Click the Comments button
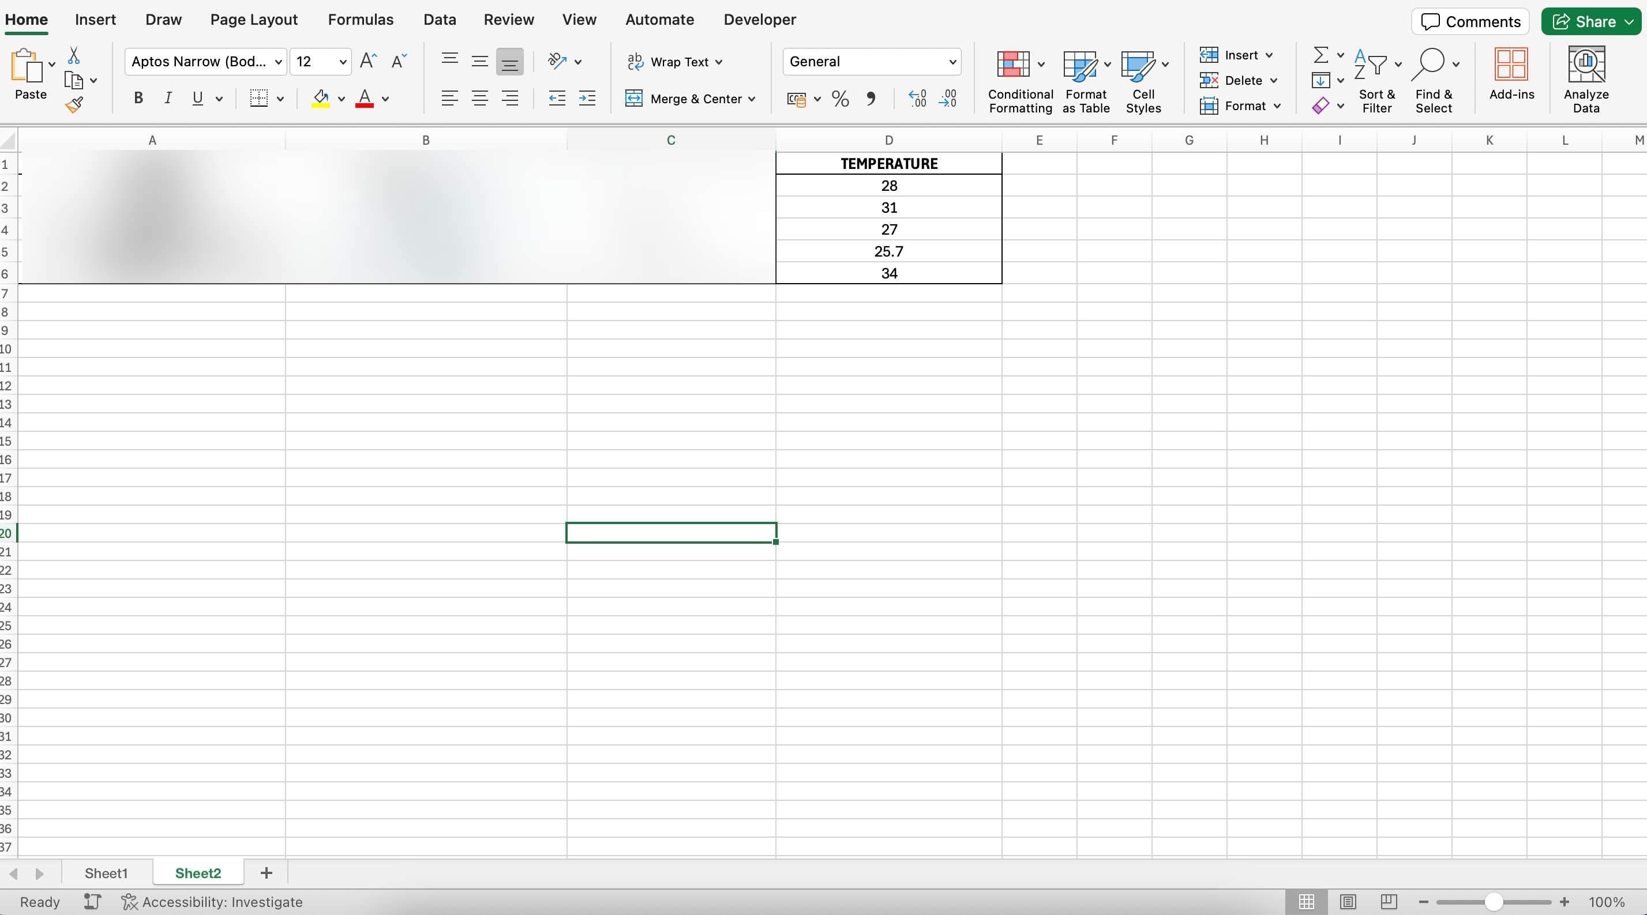 [x=1470, y=22]
